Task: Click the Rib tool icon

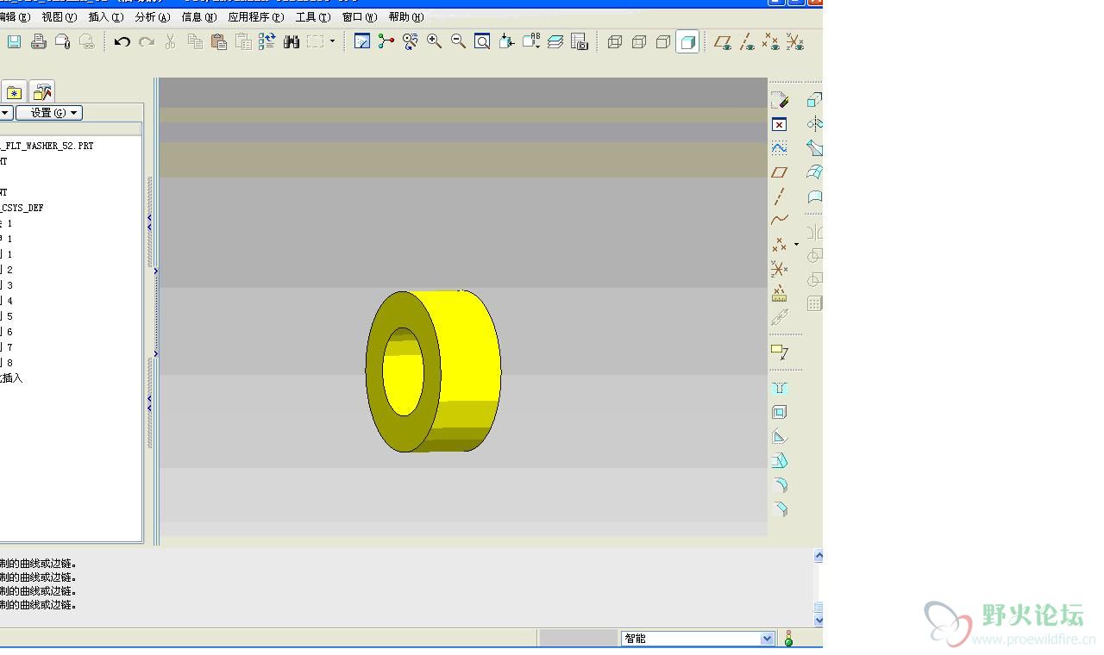Action: 780,436
